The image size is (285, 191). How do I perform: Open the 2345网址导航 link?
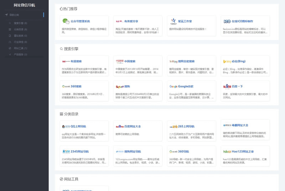(x=79, y=151)
